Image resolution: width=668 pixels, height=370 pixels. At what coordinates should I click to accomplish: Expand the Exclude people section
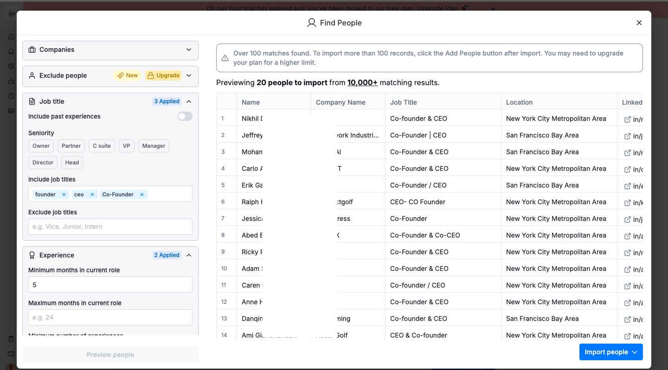click(x=189, y=75)
